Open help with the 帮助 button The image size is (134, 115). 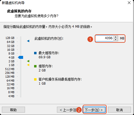coord(13,110)
